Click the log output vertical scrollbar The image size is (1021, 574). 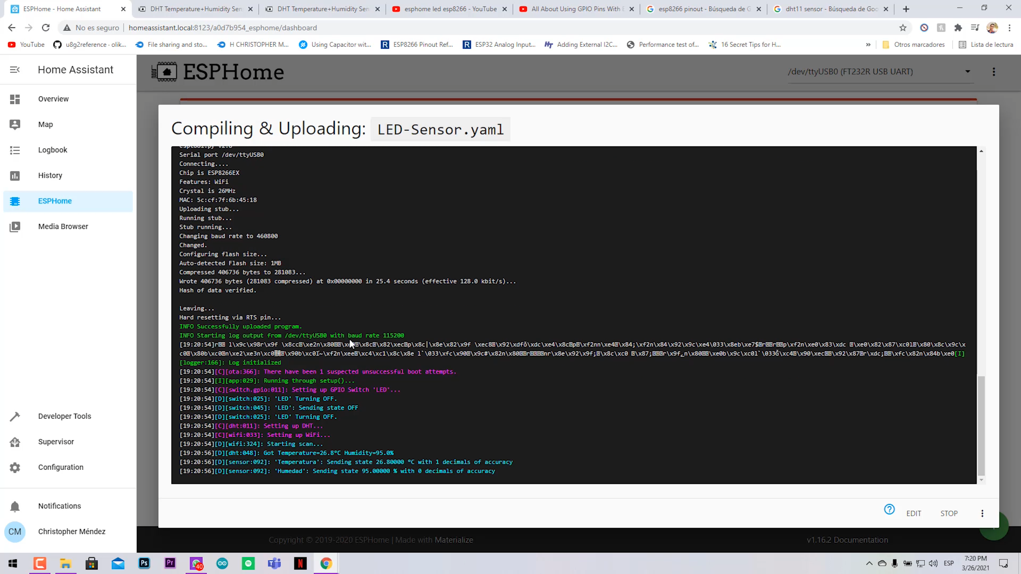pos(981,425)
